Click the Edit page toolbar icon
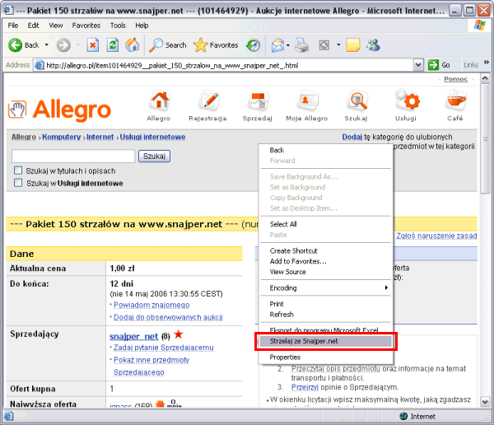 (324, 45)
